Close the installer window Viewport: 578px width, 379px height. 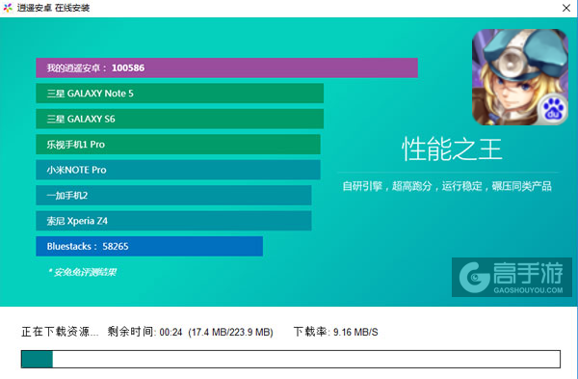[x=566, y=8]
